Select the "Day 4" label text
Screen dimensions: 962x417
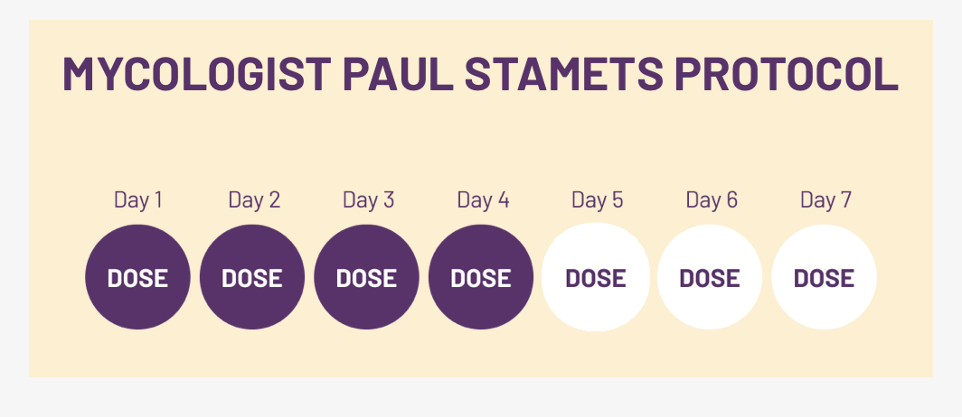(483, 199)
